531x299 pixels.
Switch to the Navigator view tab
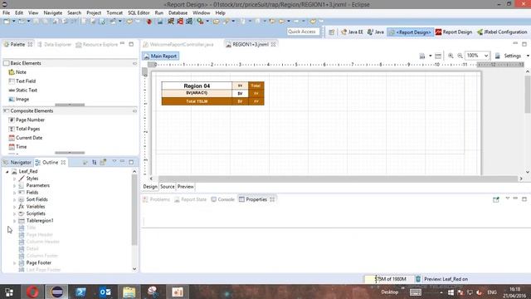point(17,163)
